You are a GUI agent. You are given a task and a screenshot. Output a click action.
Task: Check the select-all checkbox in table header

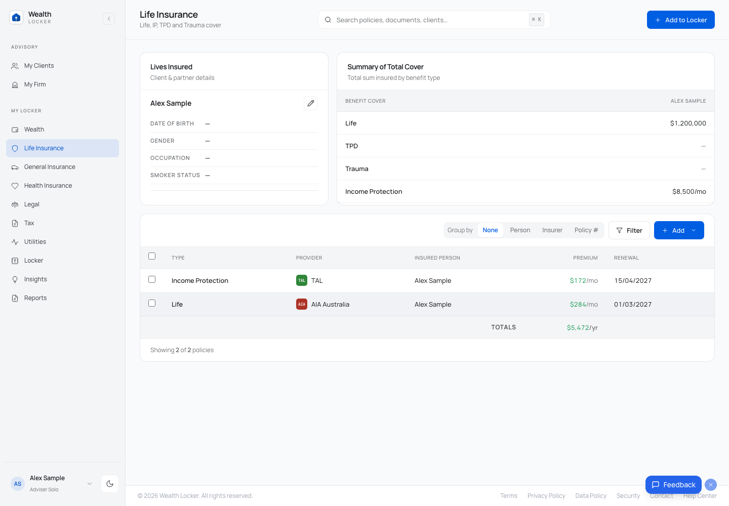(x=152, y=256)
